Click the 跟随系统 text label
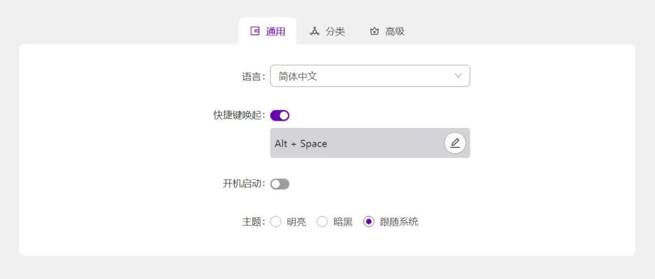The height and width of the screenshot is (279, 655). [399, 222]
